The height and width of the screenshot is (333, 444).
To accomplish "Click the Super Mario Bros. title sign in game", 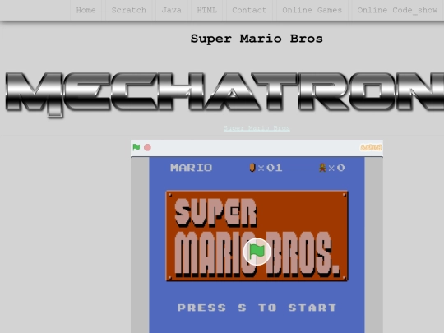I will tap(257, 236).
